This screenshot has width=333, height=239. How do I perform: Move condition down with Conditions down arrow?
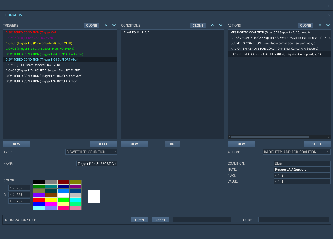[x=221, y=25]
